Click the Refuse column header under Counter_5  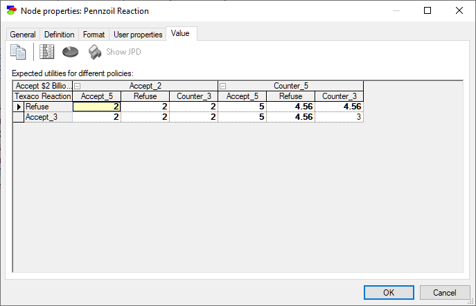point(291,96)
